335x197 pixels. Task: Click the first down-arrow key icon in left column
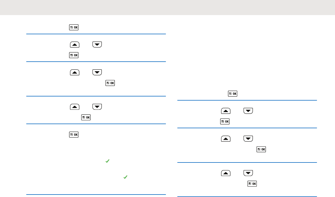point(97,45)
